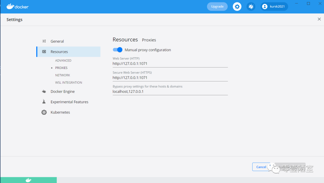Click the Resources panel icon
The width and height of the screenshot is (324, 183).
pos(44,52)
